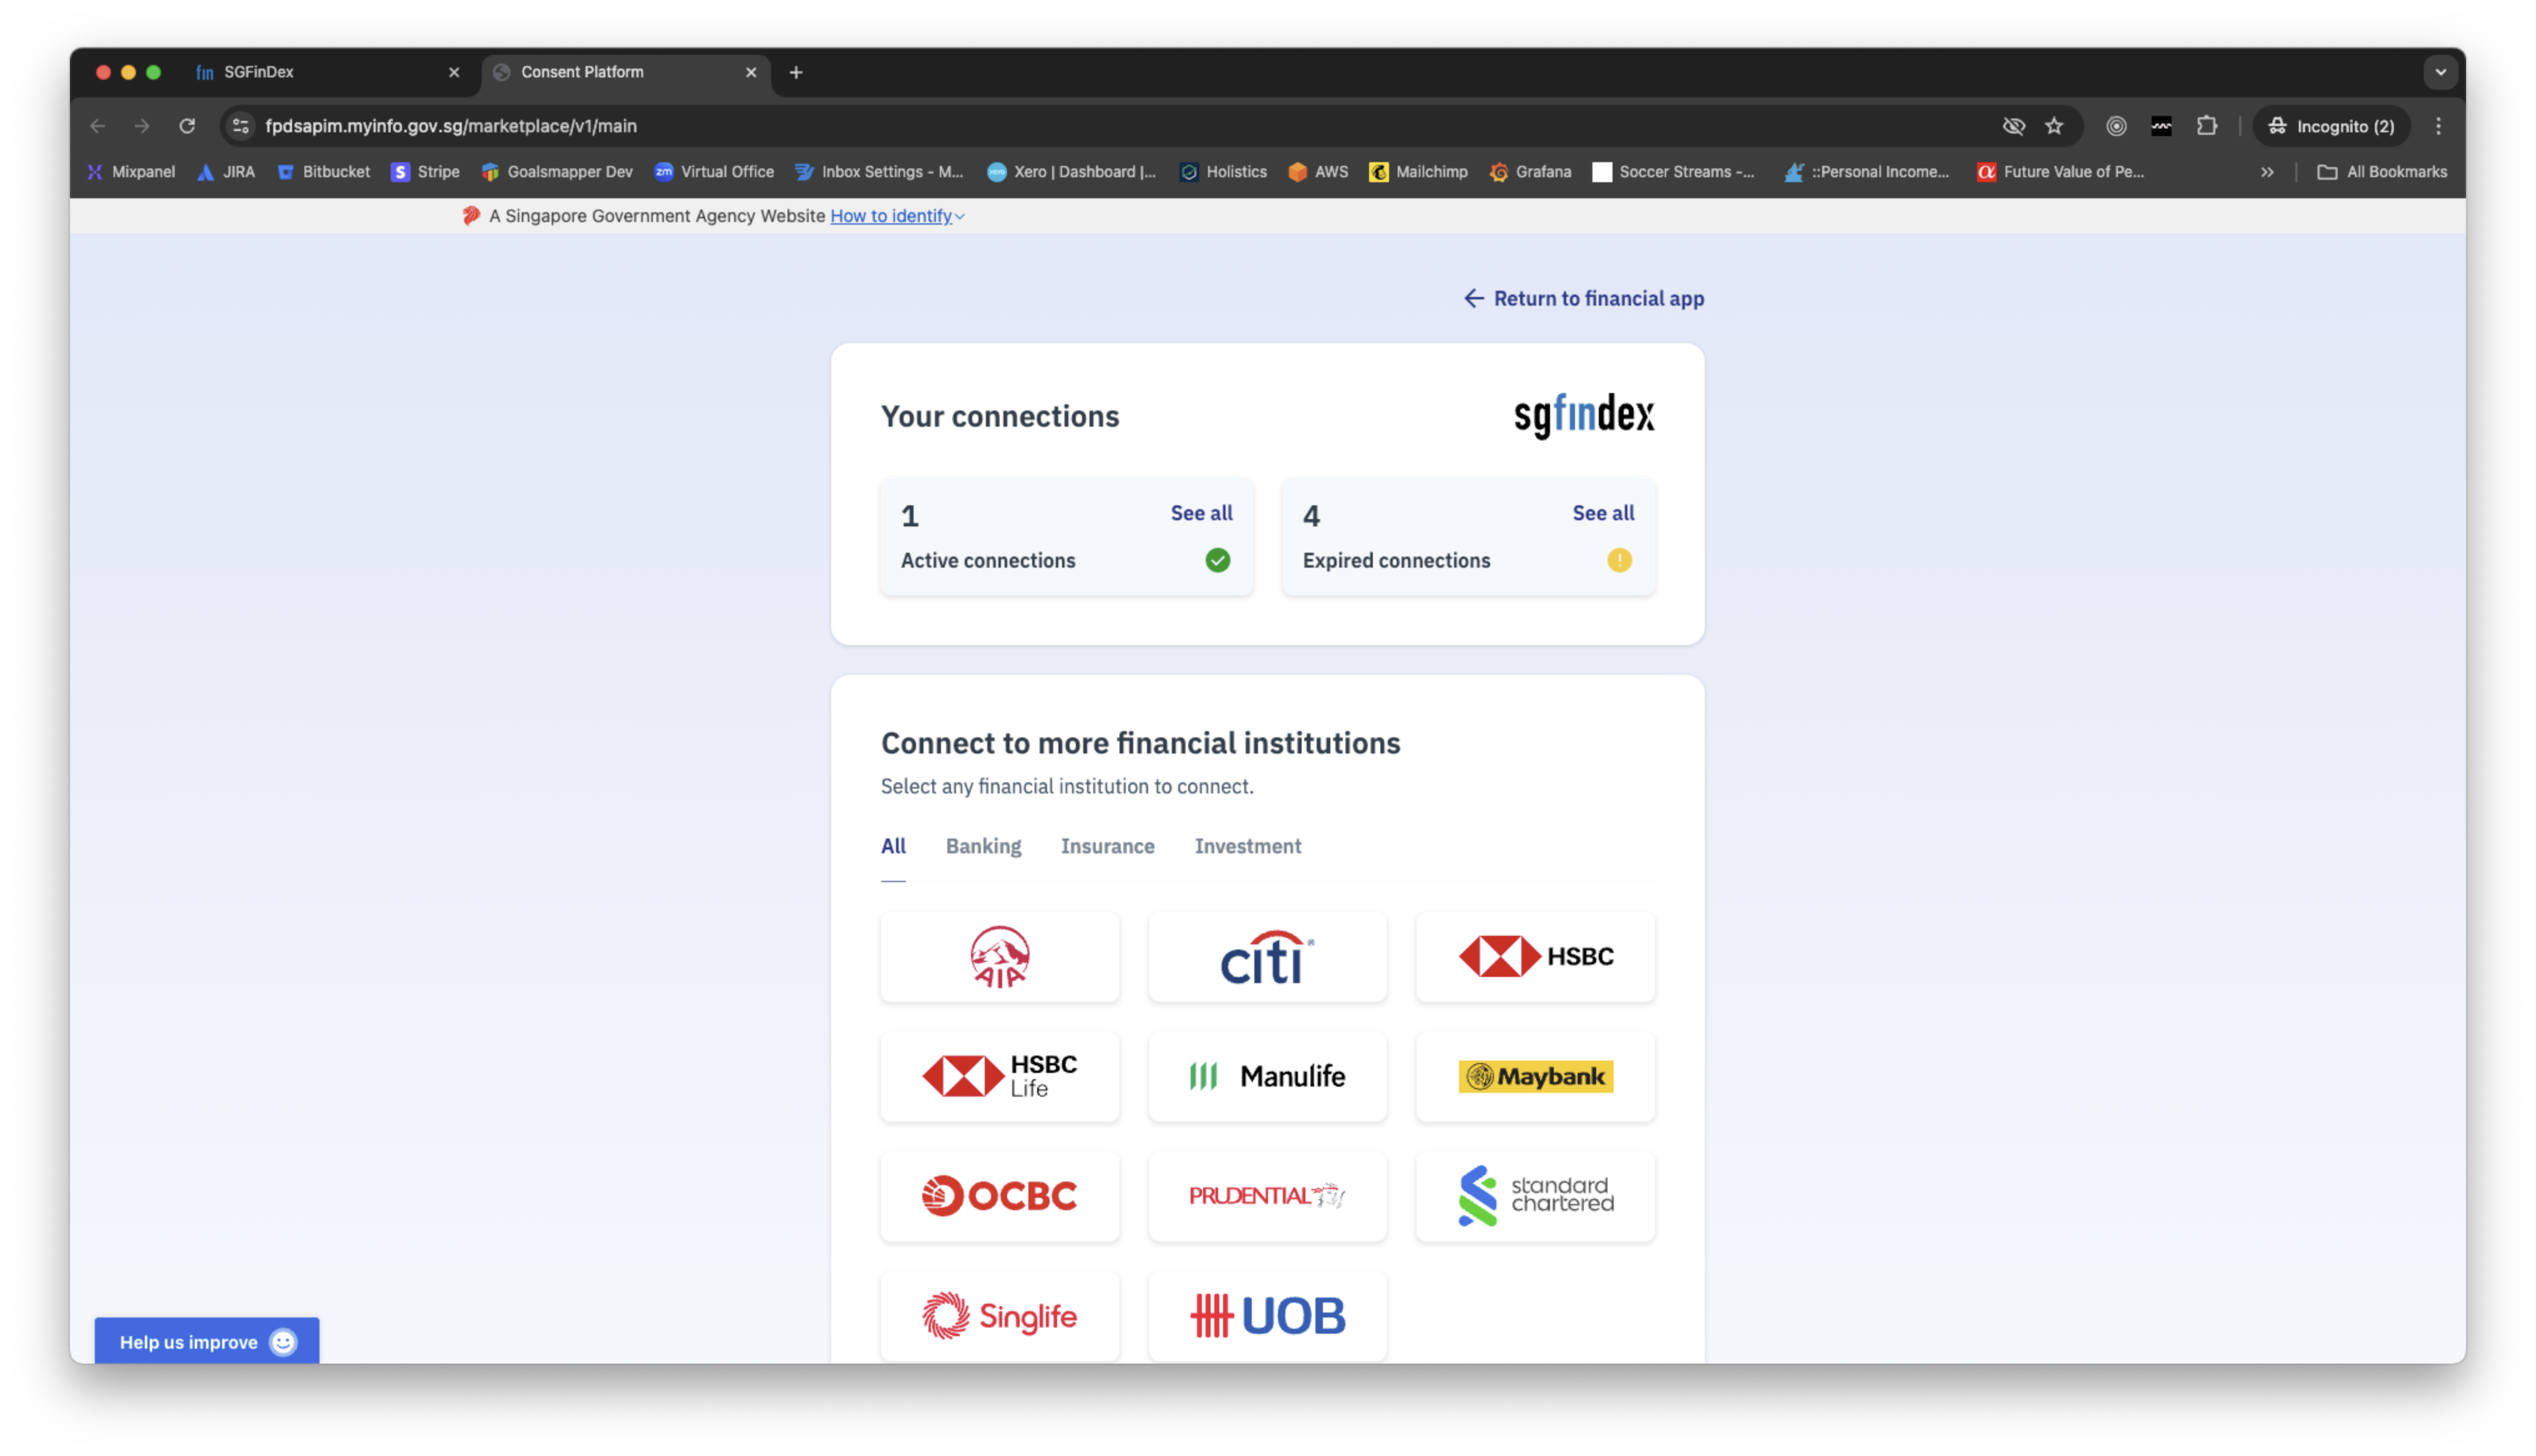
Task: Open the Goalsmapper Dev bookmark
Action: (x=556, y=172)
